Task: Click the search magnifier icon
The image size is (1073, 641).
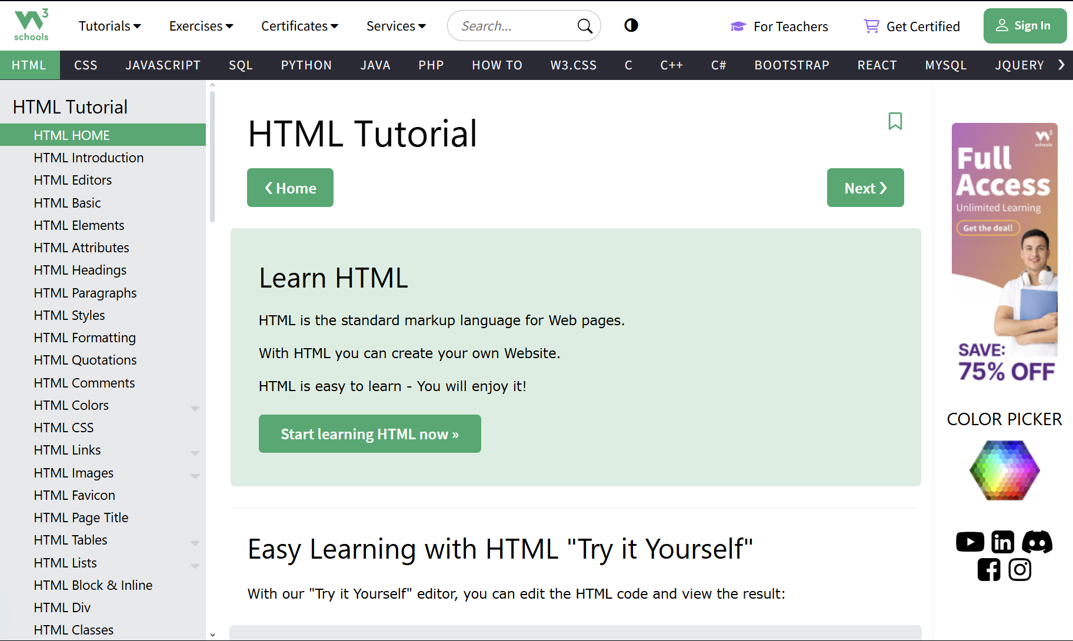Action: (x=584, y=26)
